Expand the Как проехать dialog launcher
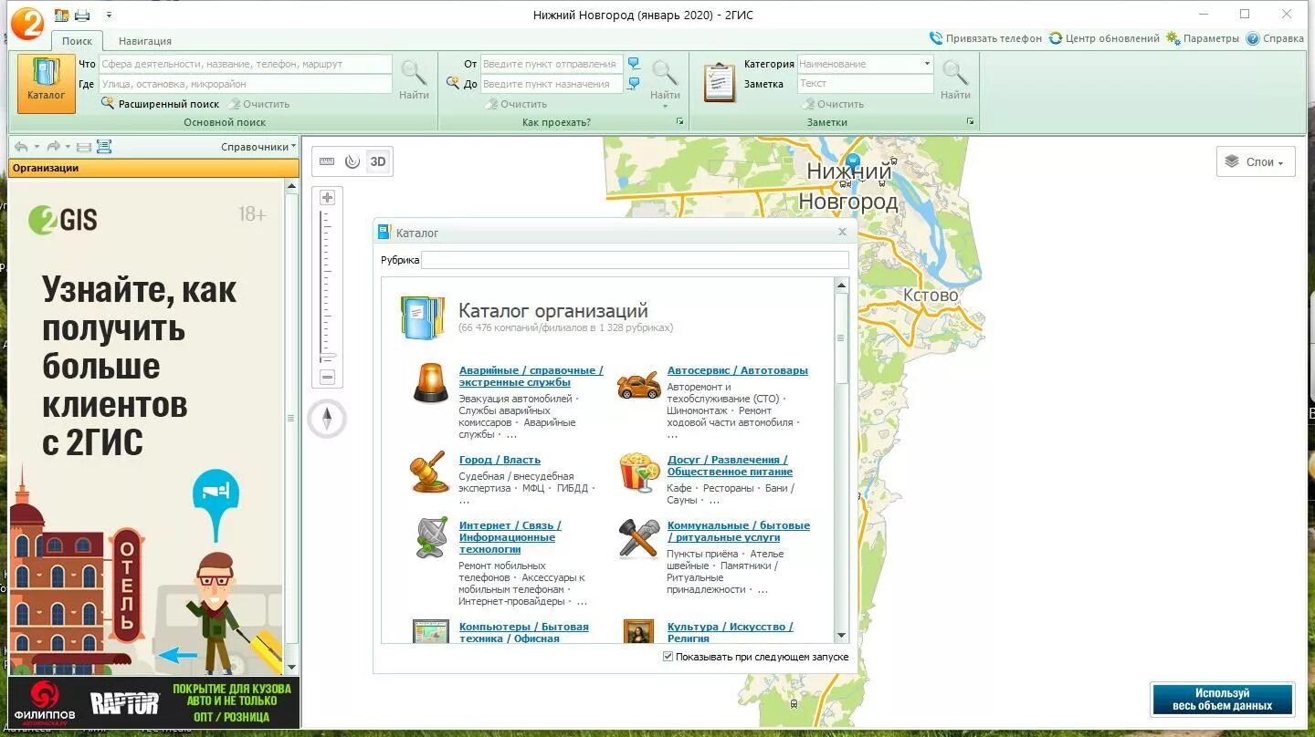Screen dimensions: 1315x737 pyautogui.click(x=679, y=121)
